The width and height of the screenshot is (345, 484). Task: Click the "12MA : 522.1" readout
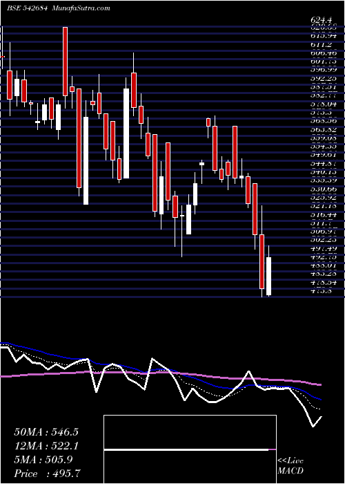(46, 446)
